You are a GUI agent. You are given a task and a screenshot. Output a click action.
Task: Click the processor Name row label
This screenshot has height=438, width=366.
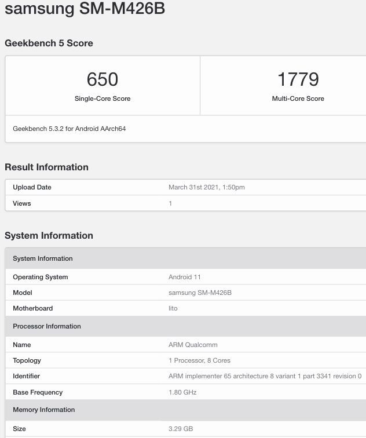coord(22,345)
